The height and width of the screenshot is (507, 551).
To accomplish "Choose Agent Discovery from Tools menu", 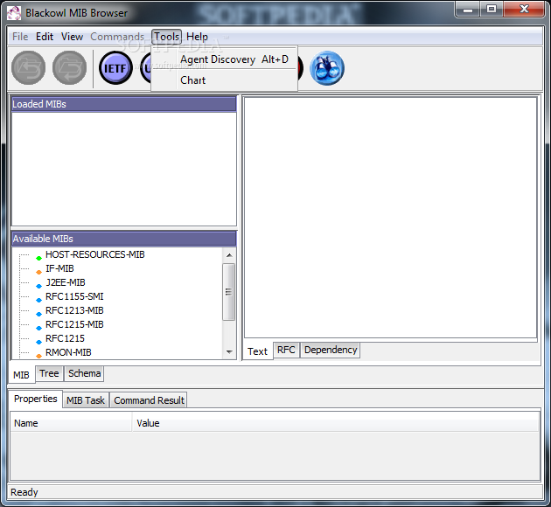I will pyautogui.click(x=224, y=59).
